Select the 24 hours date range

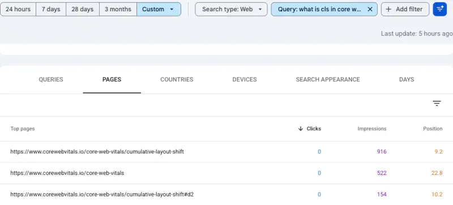pyautogui.click(x=18, y=9)
